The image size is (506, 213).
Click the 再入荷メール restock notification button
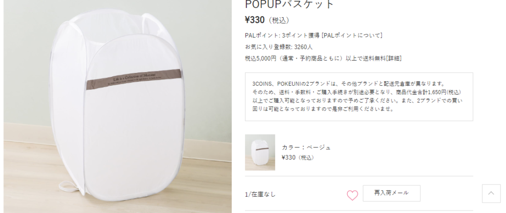[x=391, y=193]
